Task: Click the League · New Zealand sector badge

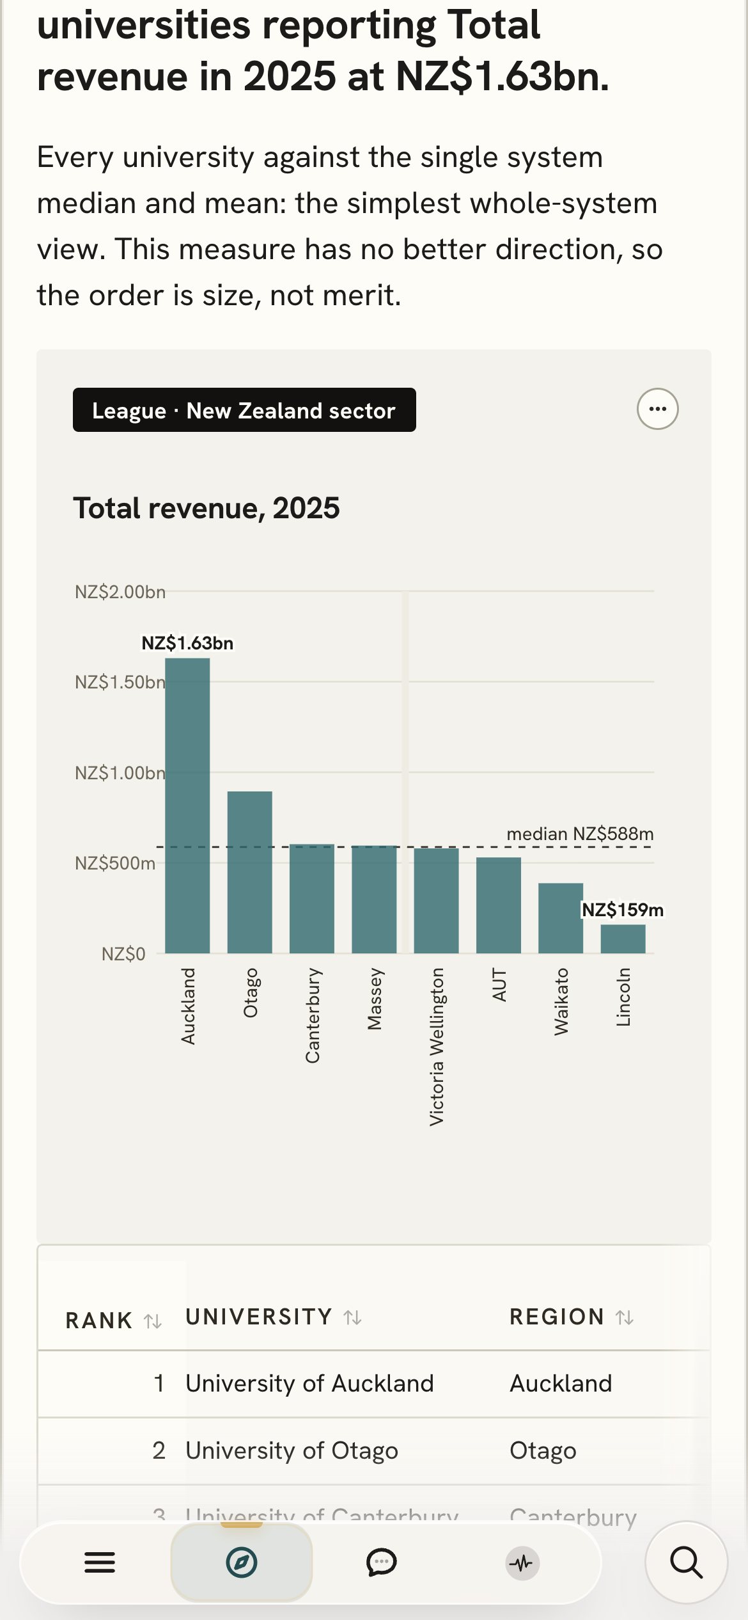Action: 244,409
